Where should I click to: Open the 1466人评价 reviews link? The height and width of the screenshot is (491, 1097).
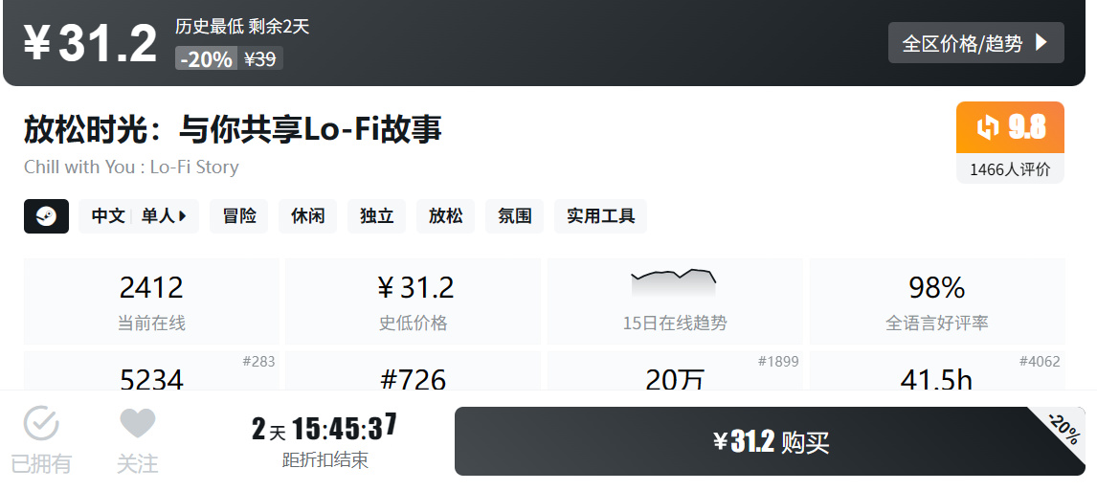(x=1010, y=169)
